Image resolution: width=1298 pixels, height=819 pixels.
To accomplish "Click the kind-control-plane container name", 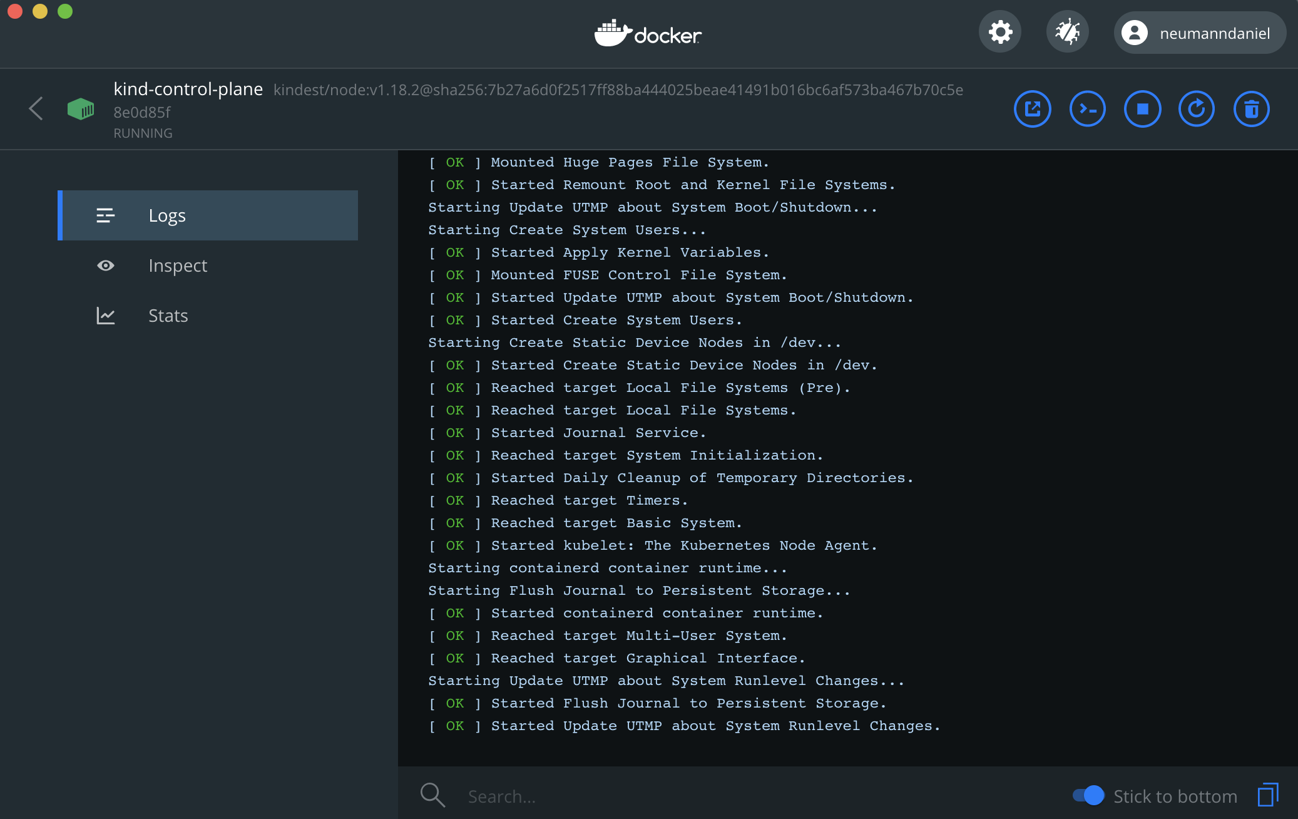I will (188, 89).
